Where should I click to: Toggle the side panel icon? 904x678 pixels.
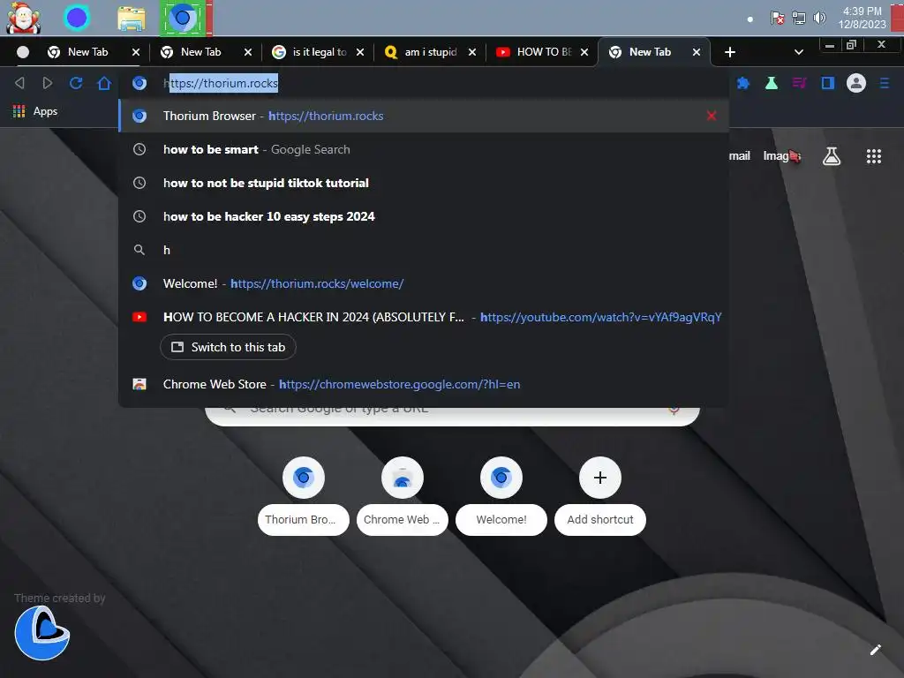[828, 83]
